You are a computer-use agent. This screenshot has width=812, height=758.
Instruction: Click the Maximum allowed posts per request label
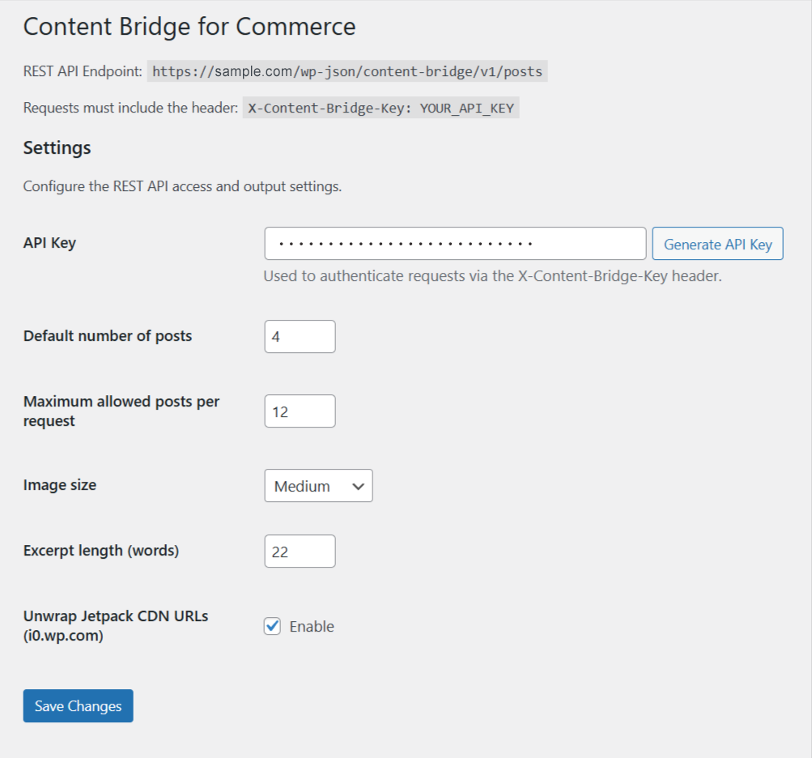(121, 411)
